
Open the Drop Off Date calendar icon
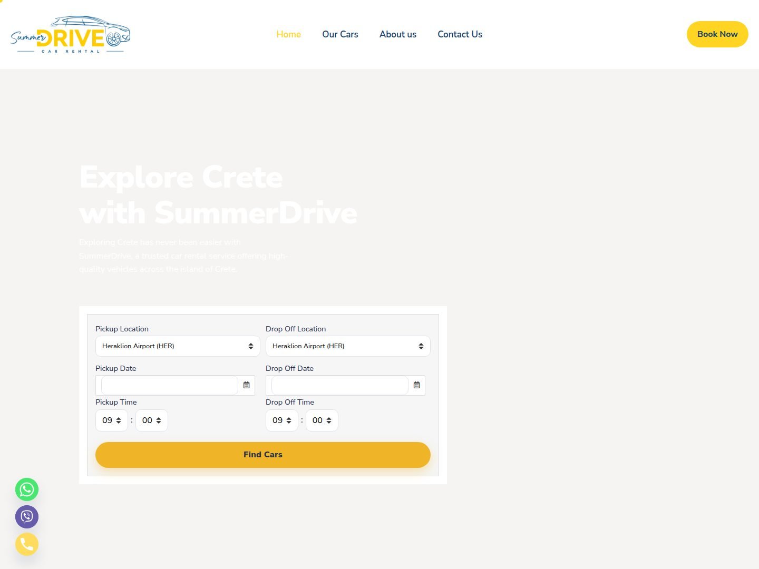click(x=416, y=385)
